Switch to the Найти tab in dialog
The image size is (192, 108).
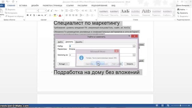(60, 42)
